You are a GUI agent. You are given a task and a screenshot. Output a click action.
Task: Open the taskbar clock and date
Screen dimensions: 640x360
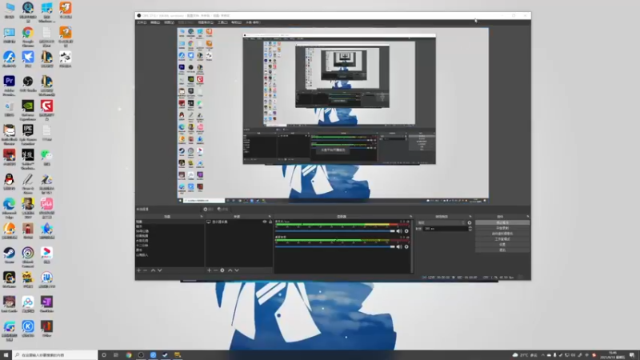tap(614, 355)
